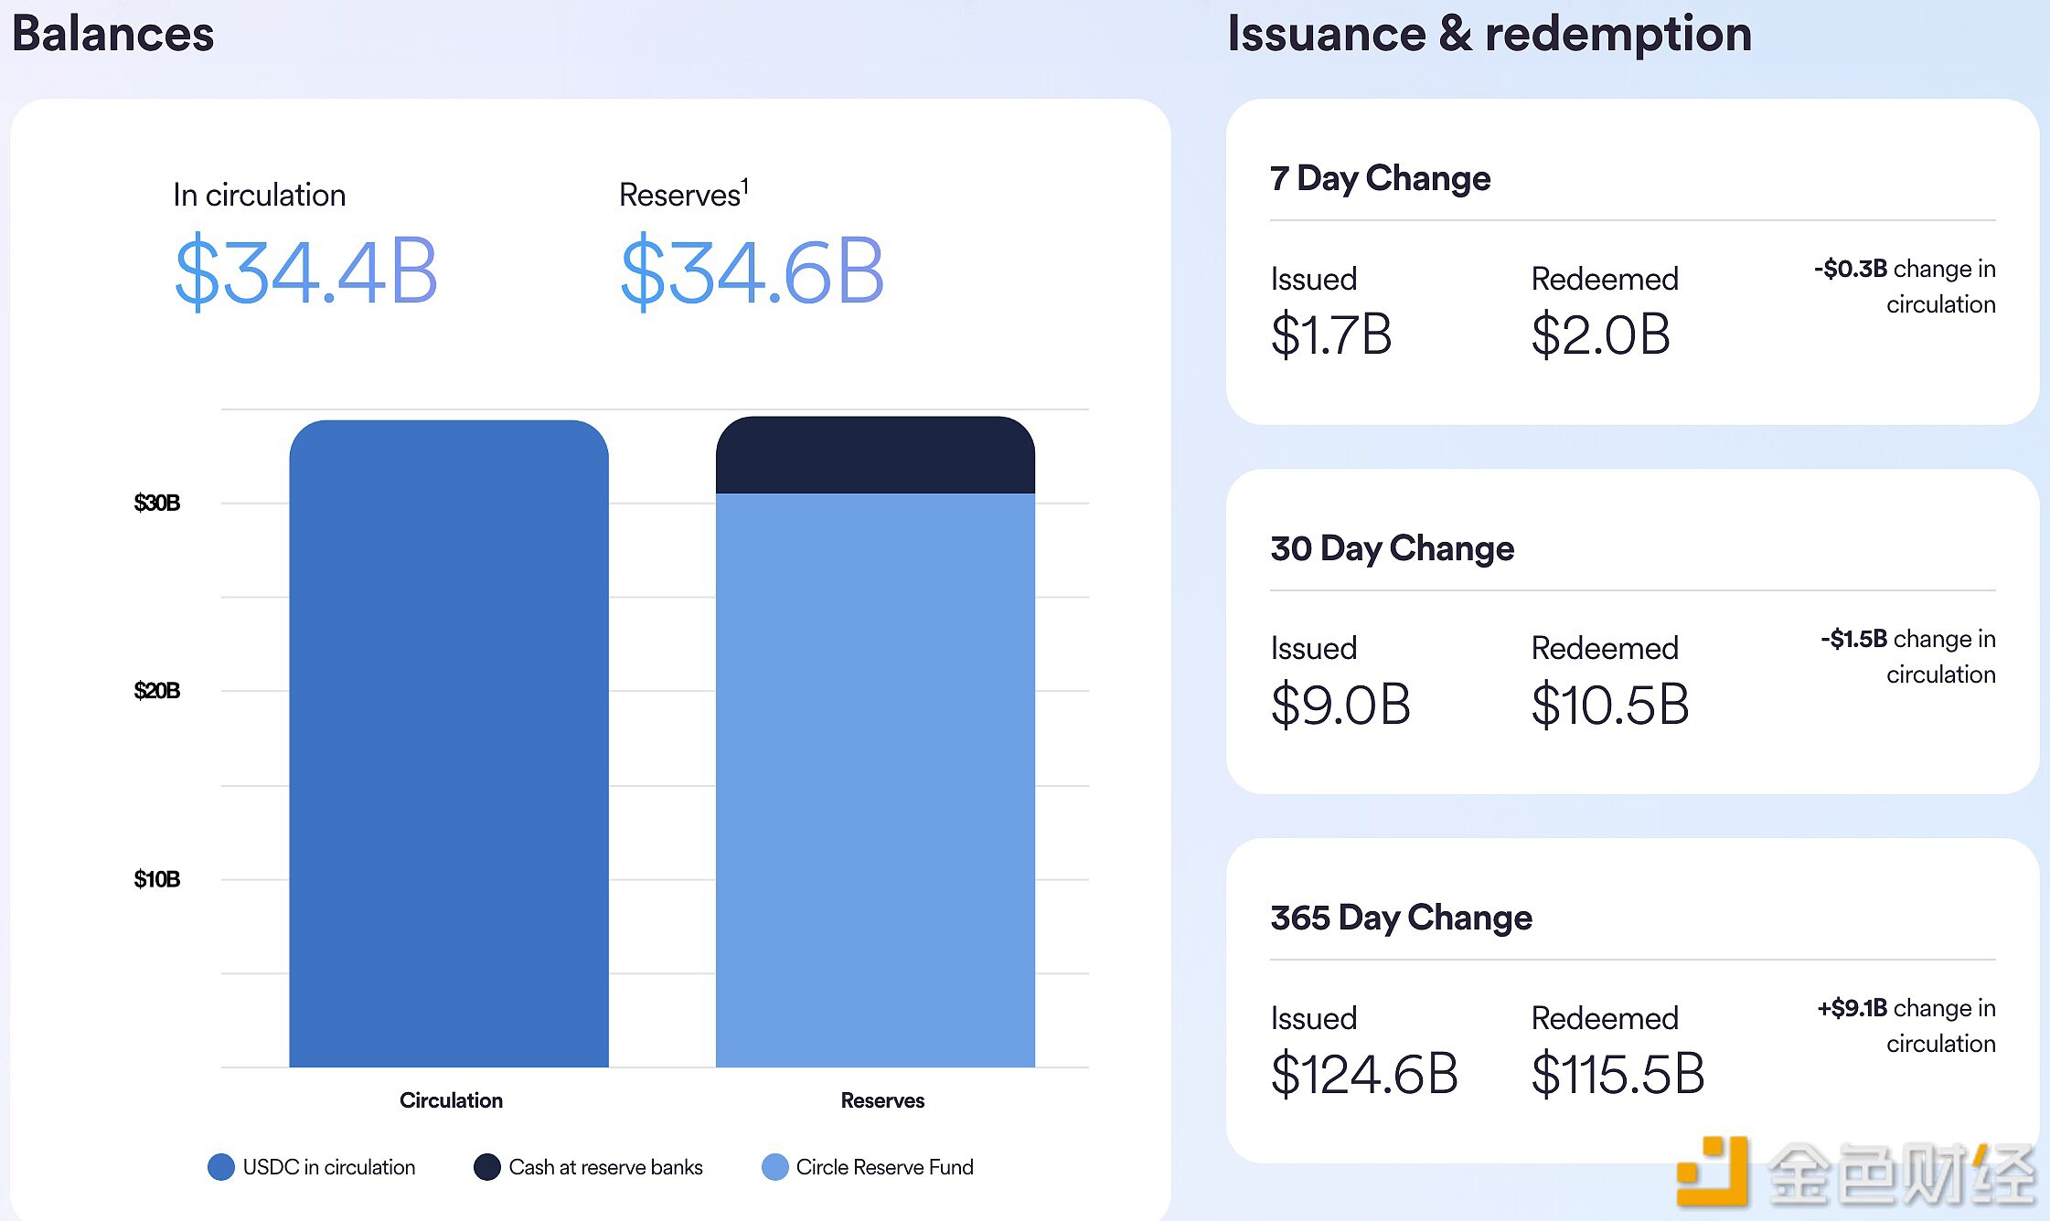Click the $34.6B reserves value

[x=752, y=271]
